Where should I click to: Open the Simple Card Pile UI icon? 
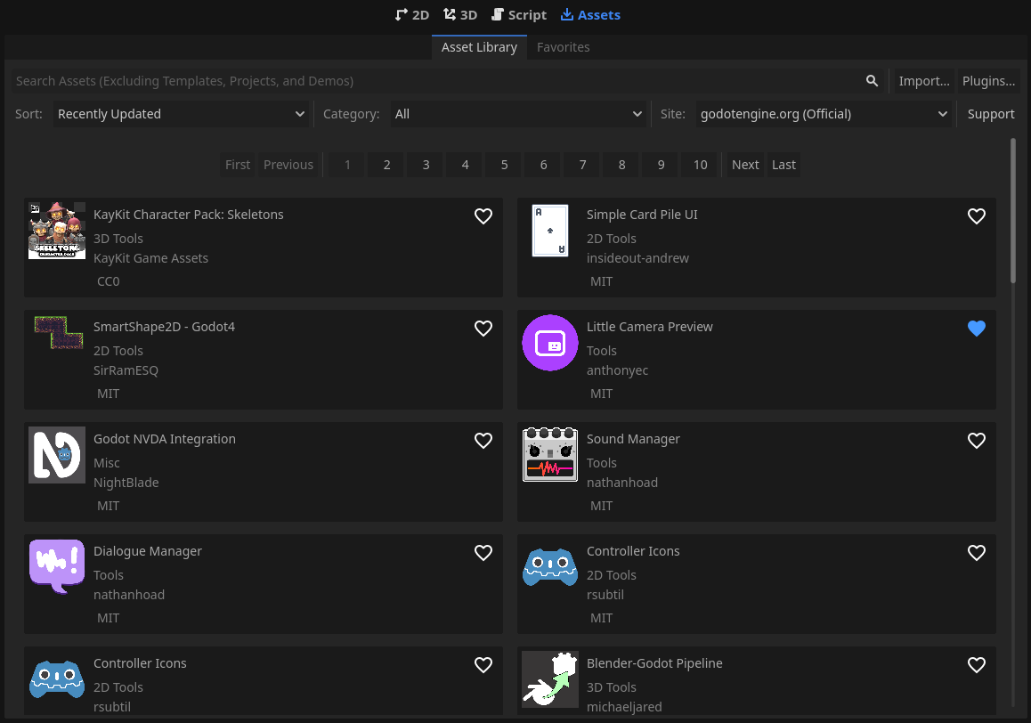point(550,231)
